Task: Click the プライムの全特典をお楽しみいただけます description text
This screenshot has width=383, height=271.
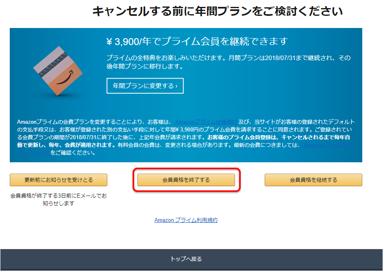Action: (228, 62)
